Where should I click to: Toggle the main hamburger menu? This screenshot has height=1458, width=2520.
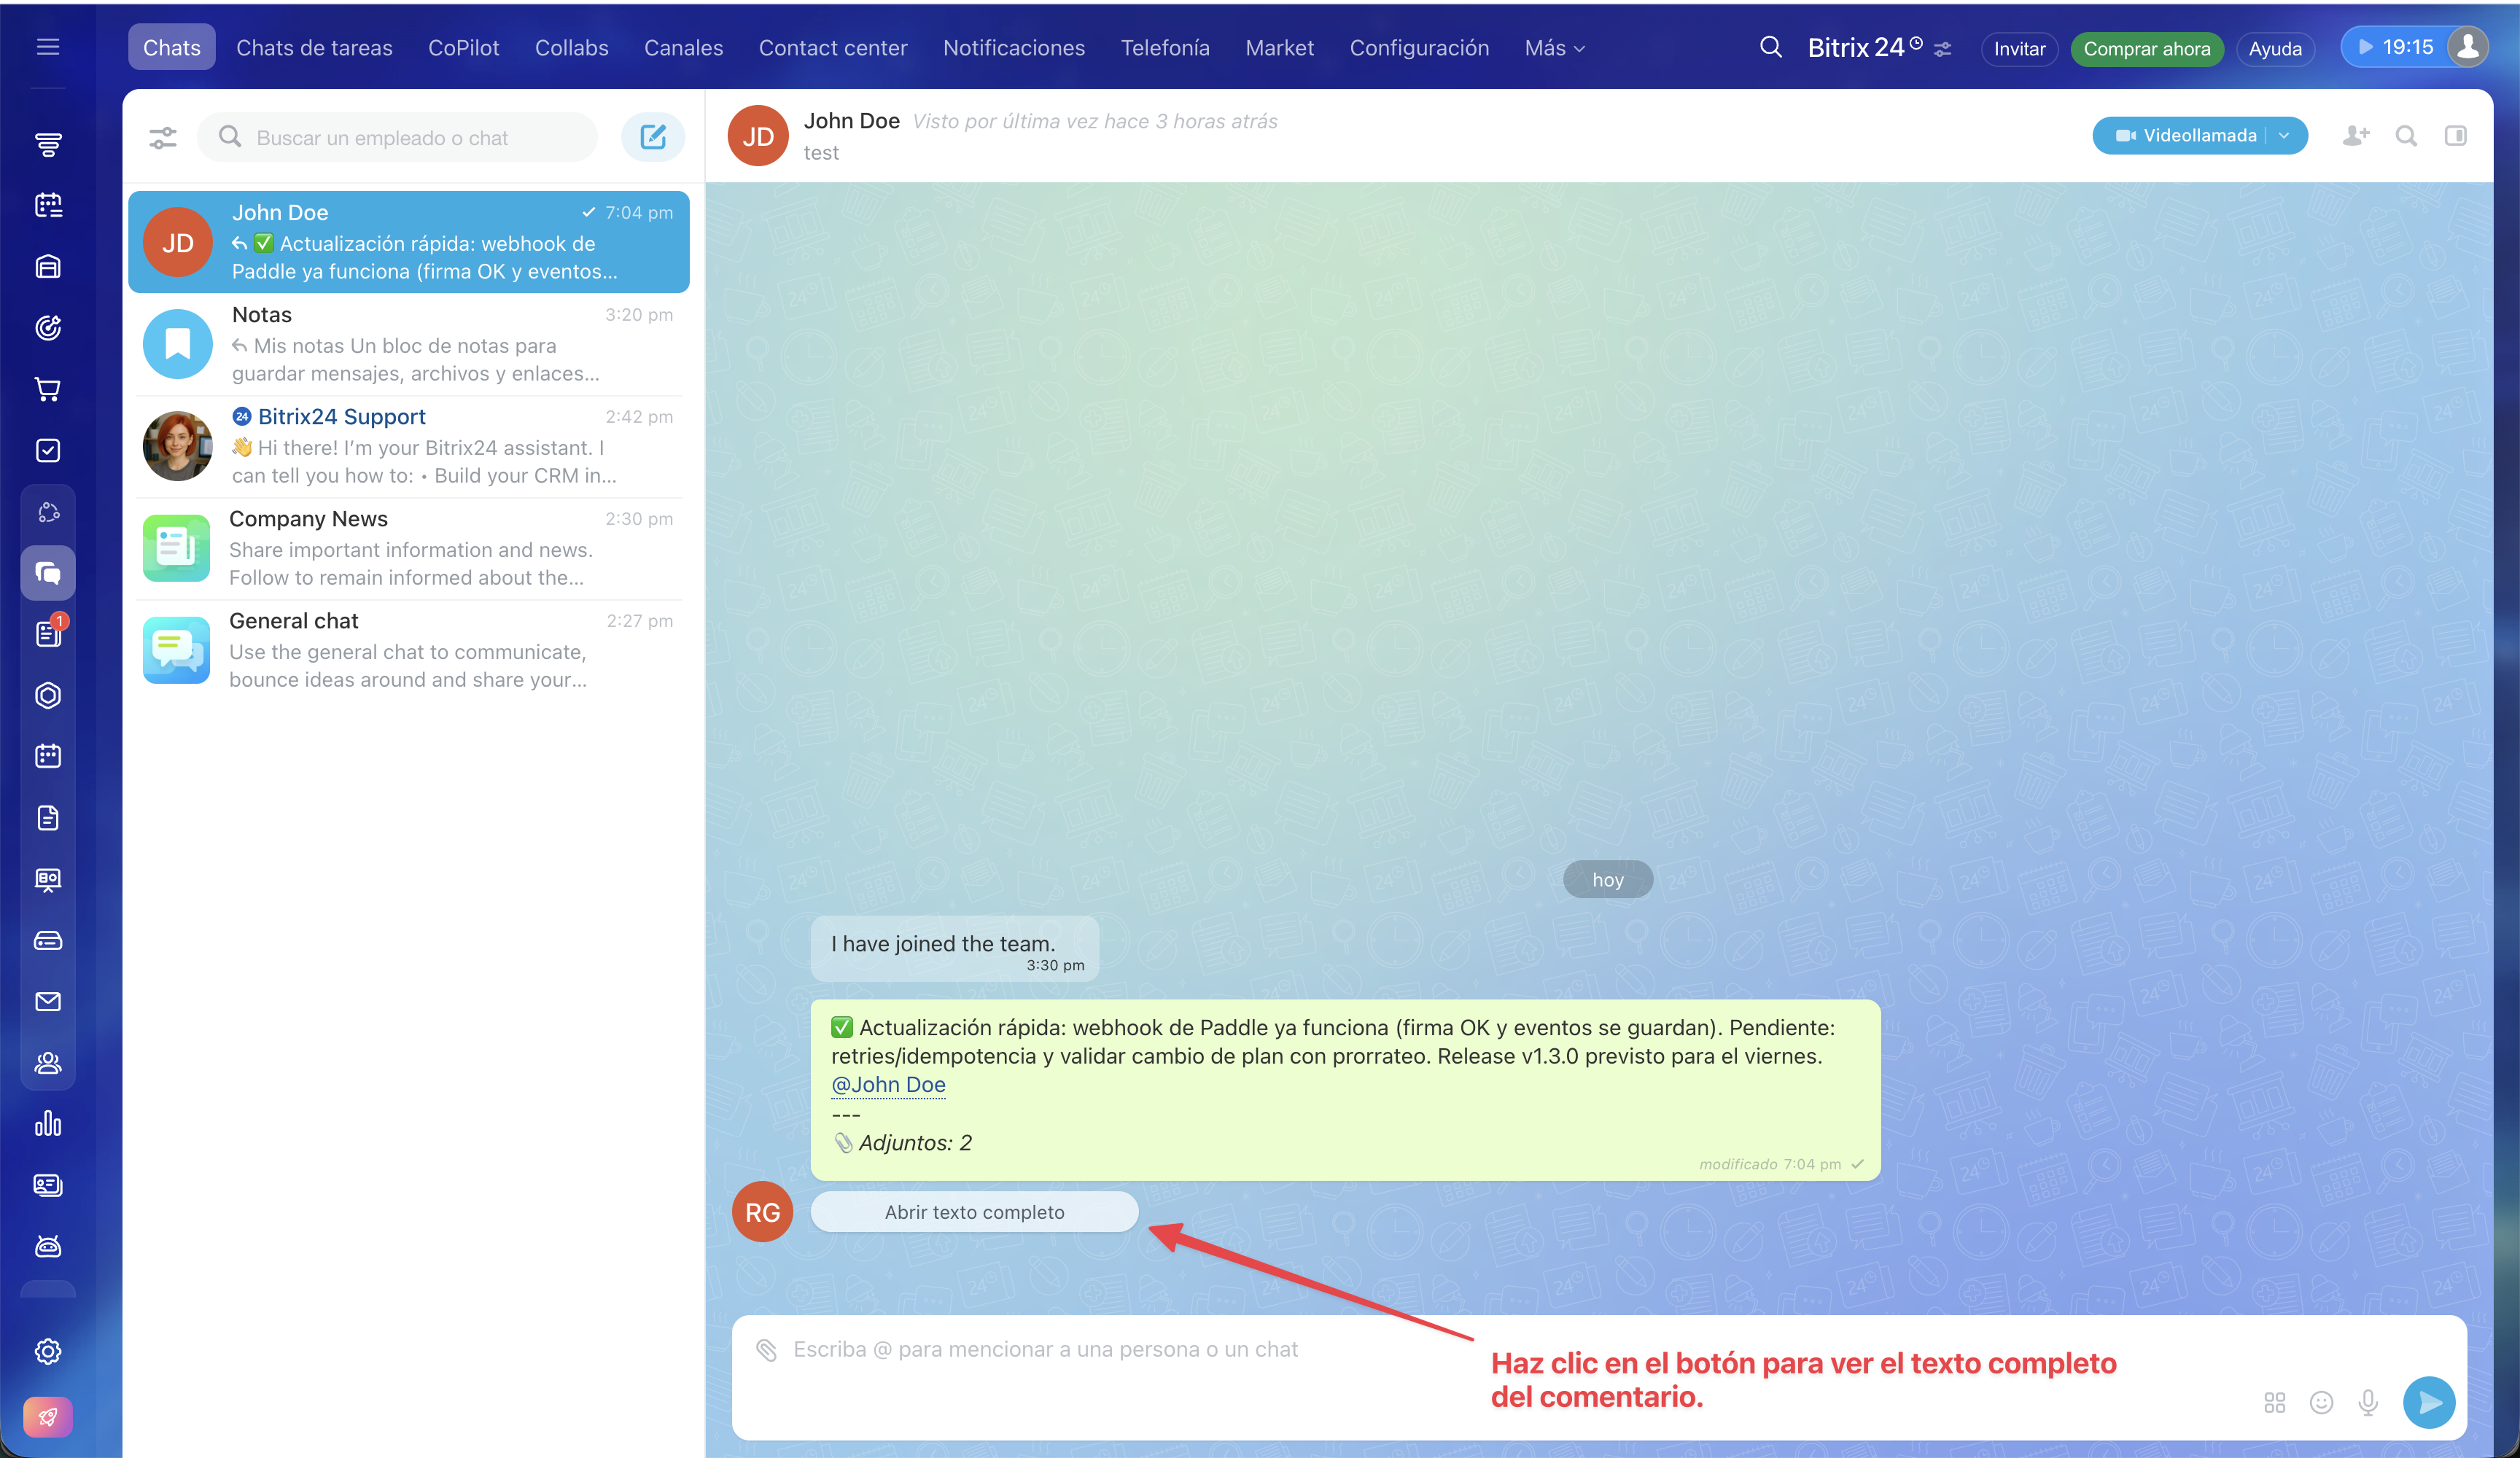(x=48, y=47)
